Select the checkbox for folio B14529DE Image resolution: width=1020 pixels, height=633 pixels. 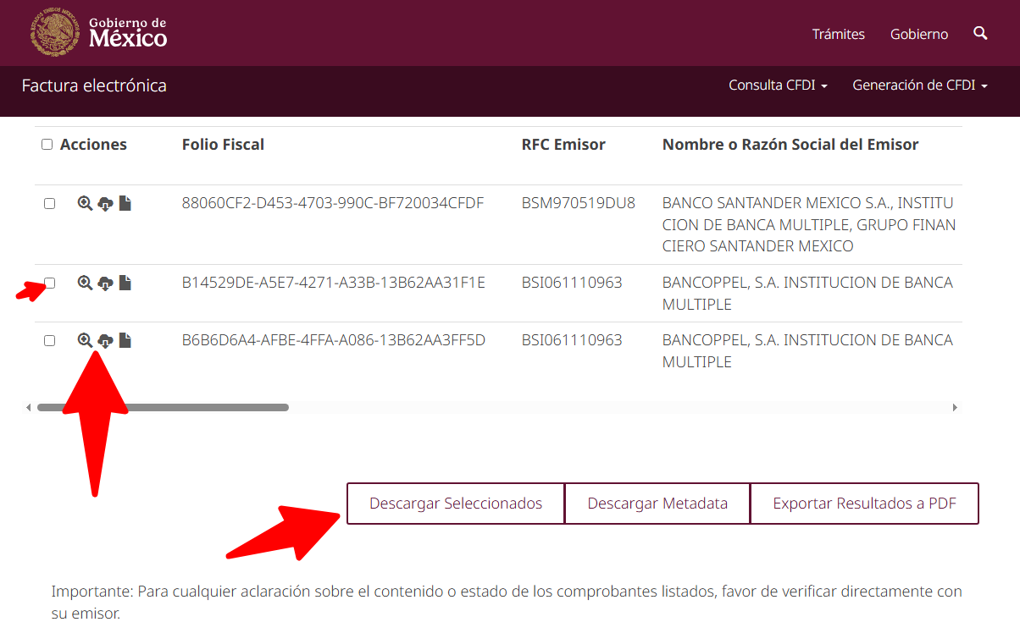pos(49,283)
